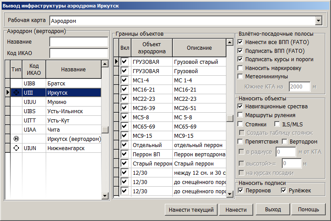
Task: Enable Наносить маркировку checkbox
Action: coord(240,68)
